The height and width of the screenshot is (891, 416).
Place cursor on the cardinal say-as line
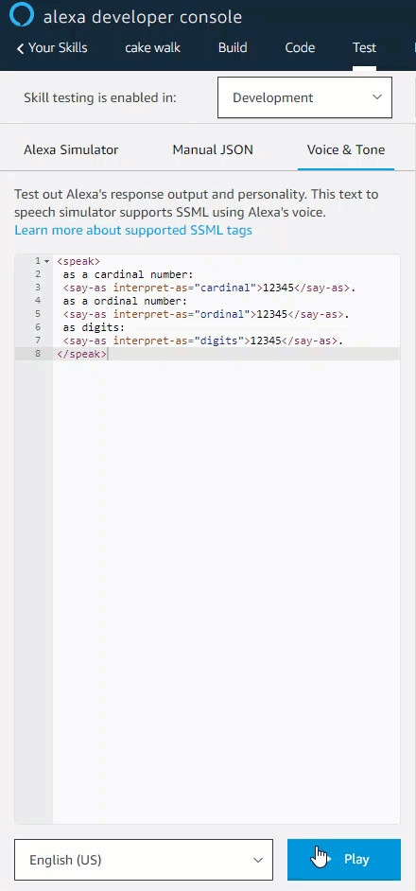(x=209, y=288)
